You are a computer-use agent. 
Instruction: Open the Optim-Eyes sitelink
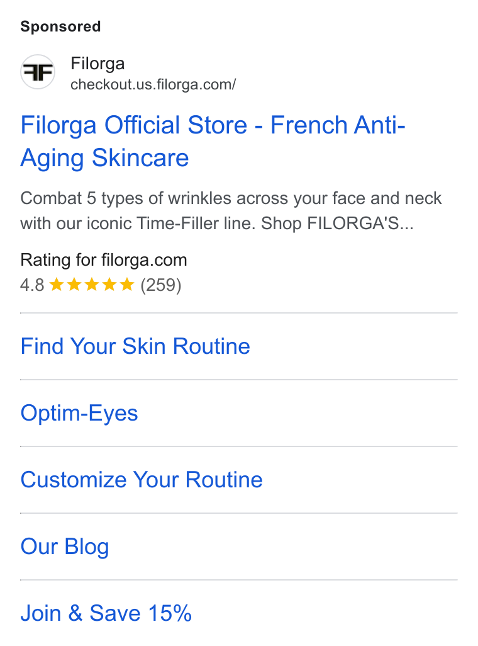point(79,413)
